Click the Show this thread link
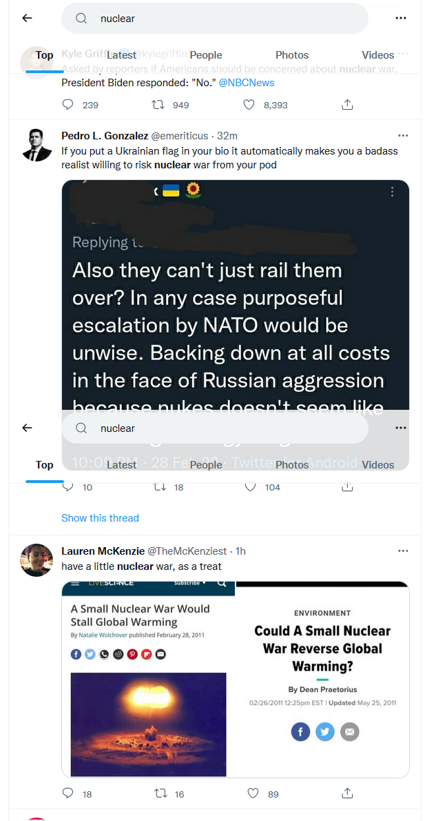The height and width of the screenshot is (821, 436). [x=100, y=518]
